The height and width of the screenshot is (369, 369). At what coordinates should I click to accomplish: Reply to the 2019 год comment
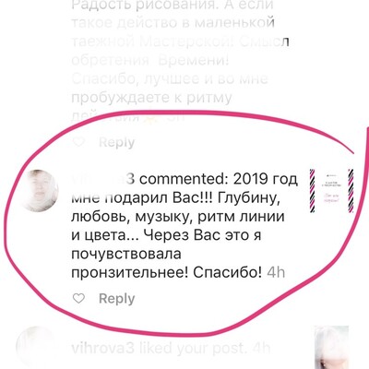point(117,298)
